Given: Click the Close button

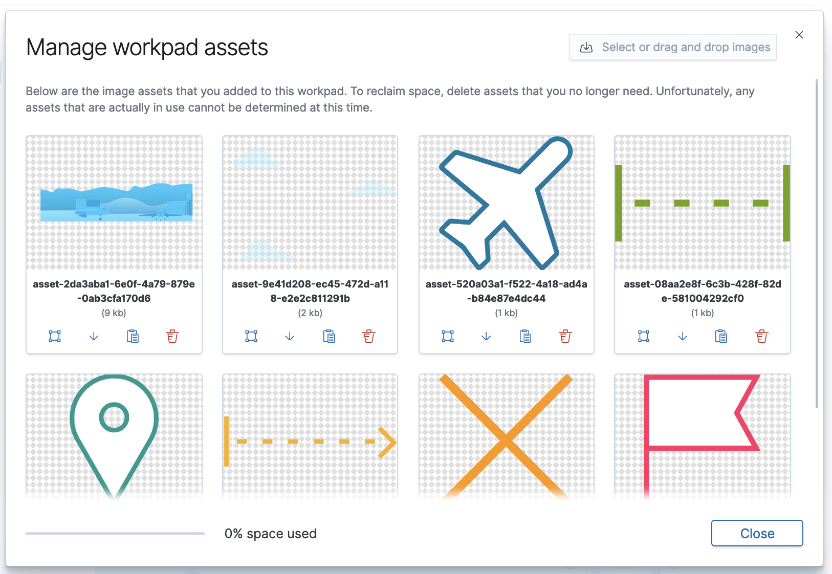Looking at the screenshot, I should (757, 533).
